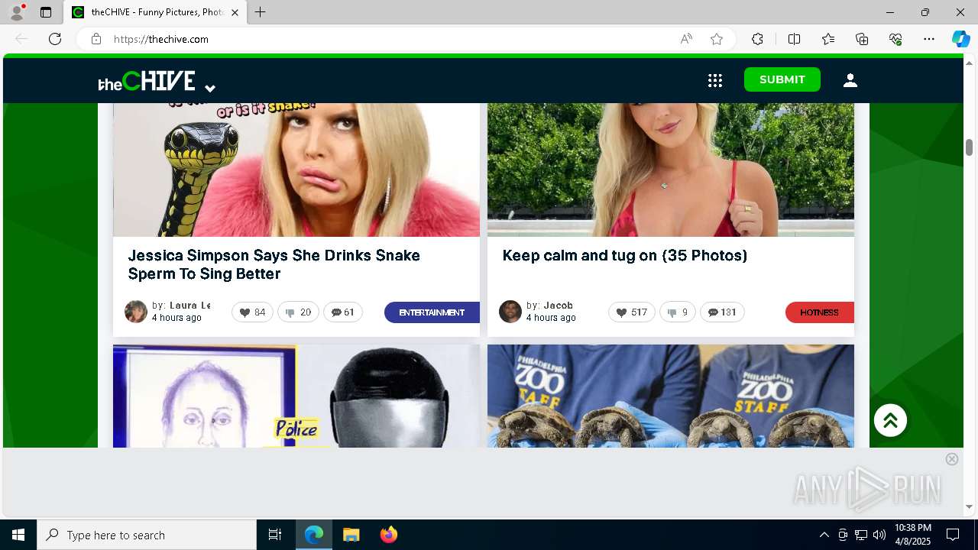Refresh the page in Edge

tap(55, 39)
